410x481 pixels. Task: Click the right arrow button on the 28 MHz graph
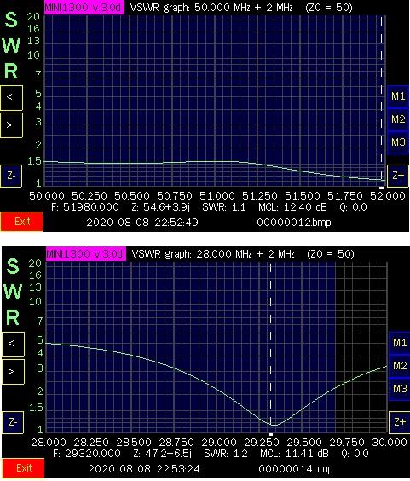[13, 372]
